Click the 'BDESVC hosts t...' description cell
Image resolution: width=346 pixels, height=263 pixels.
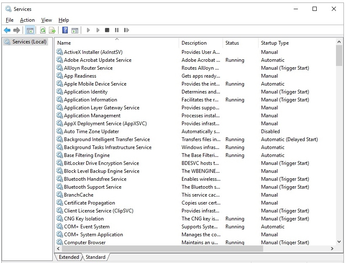pos(200,163)
